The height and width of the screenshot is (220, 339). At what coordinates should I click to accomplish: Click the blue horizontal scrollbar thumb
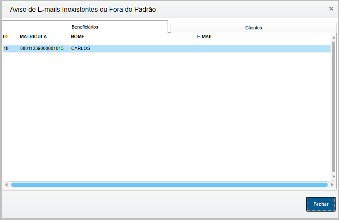(x=168, y=185)
